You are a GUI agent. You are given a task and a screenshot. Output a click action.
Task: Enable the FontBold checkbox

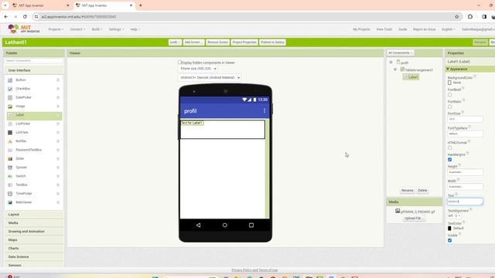point(449,95)
